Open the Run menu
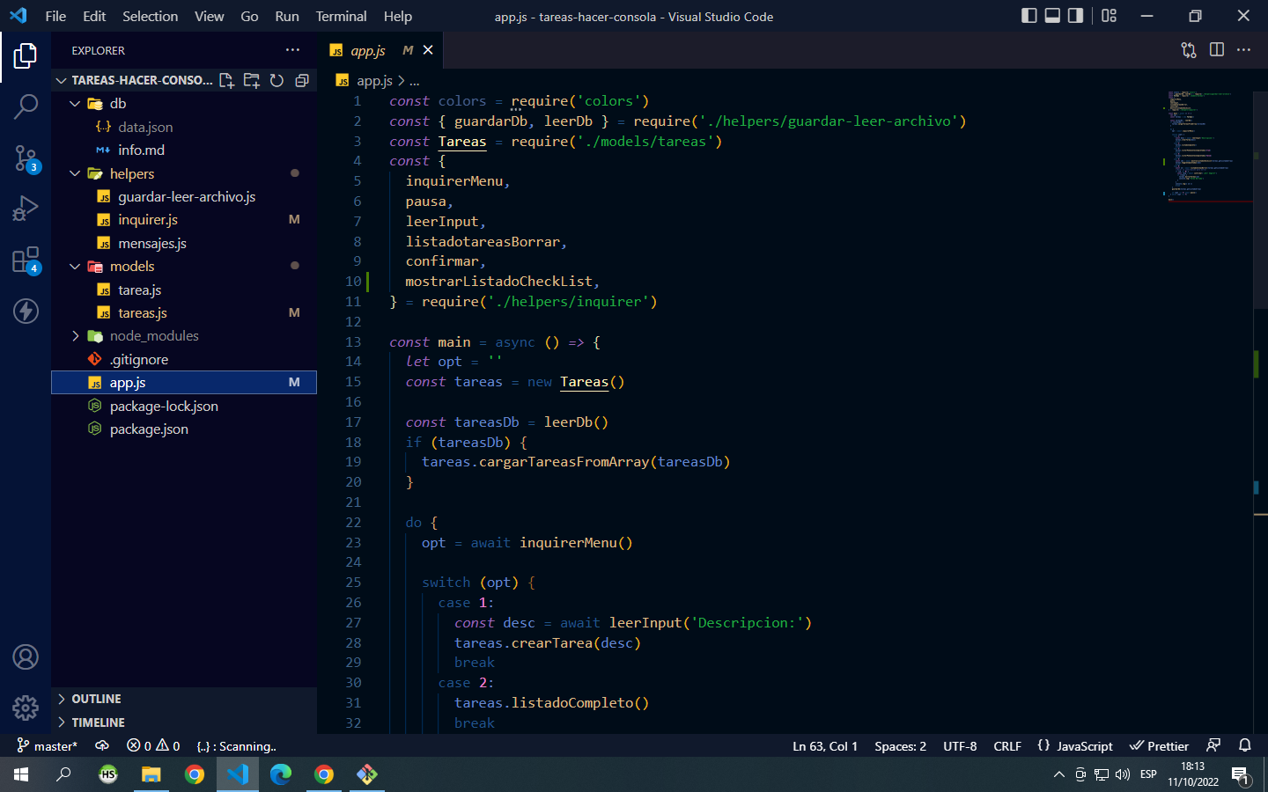Screen dimensions: 1268x792 (x=286, y=16)
